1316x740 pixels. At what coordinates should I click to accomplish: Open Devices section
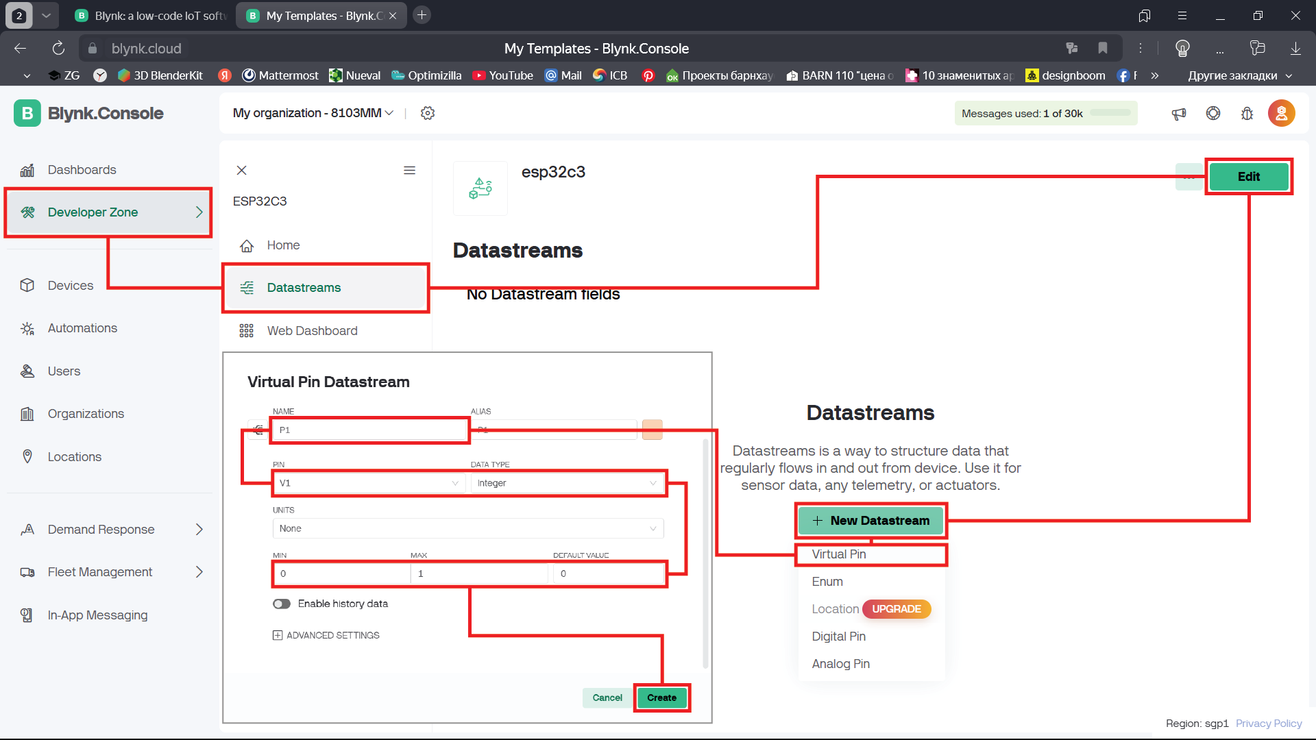[71, 286]
